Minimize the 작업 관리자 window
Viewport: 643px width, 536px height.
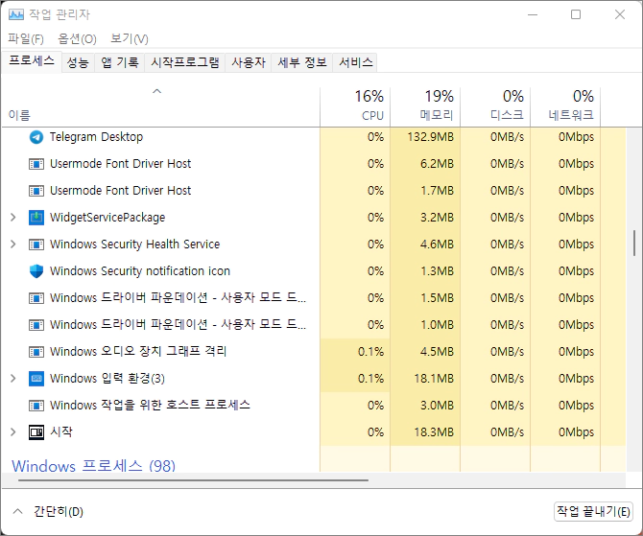[x=533, y=14]
